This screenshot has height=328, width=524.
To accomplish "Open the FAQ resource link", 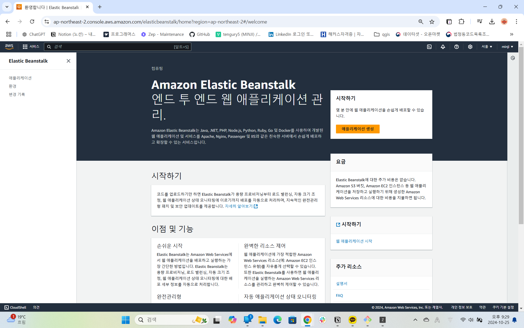I will point(340,295).
